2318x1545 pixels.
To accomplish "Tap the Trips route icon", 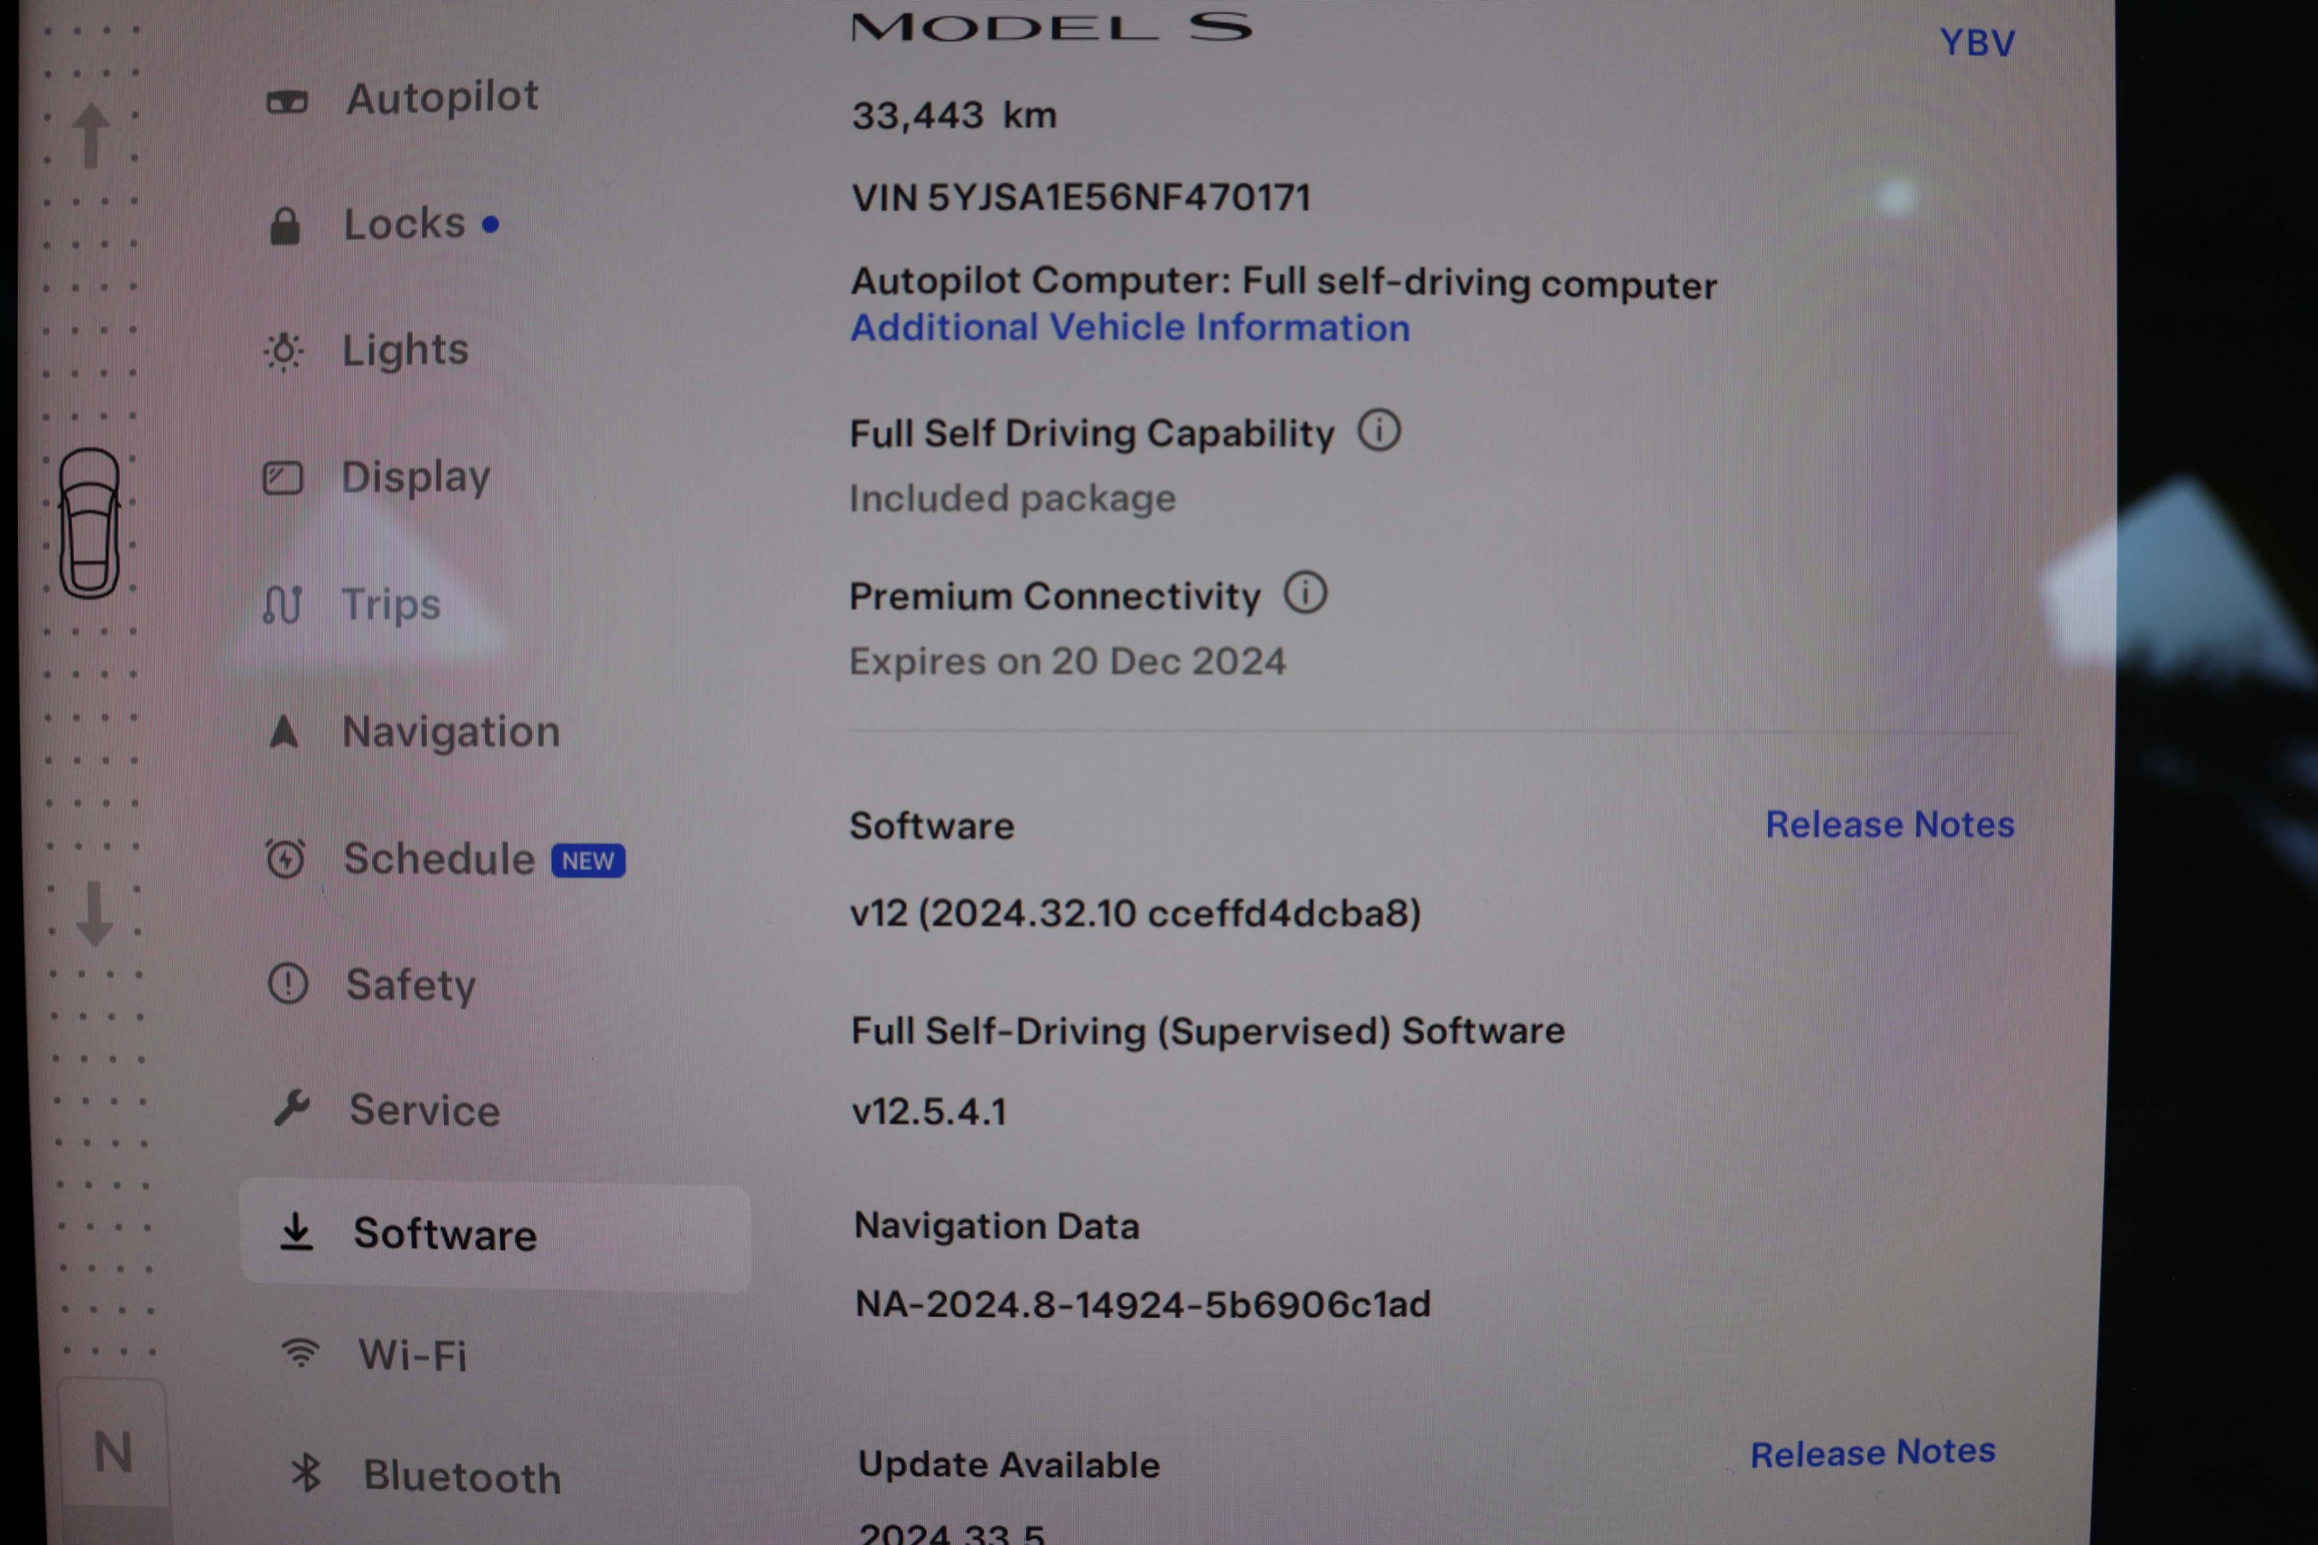I will point(282,605).
